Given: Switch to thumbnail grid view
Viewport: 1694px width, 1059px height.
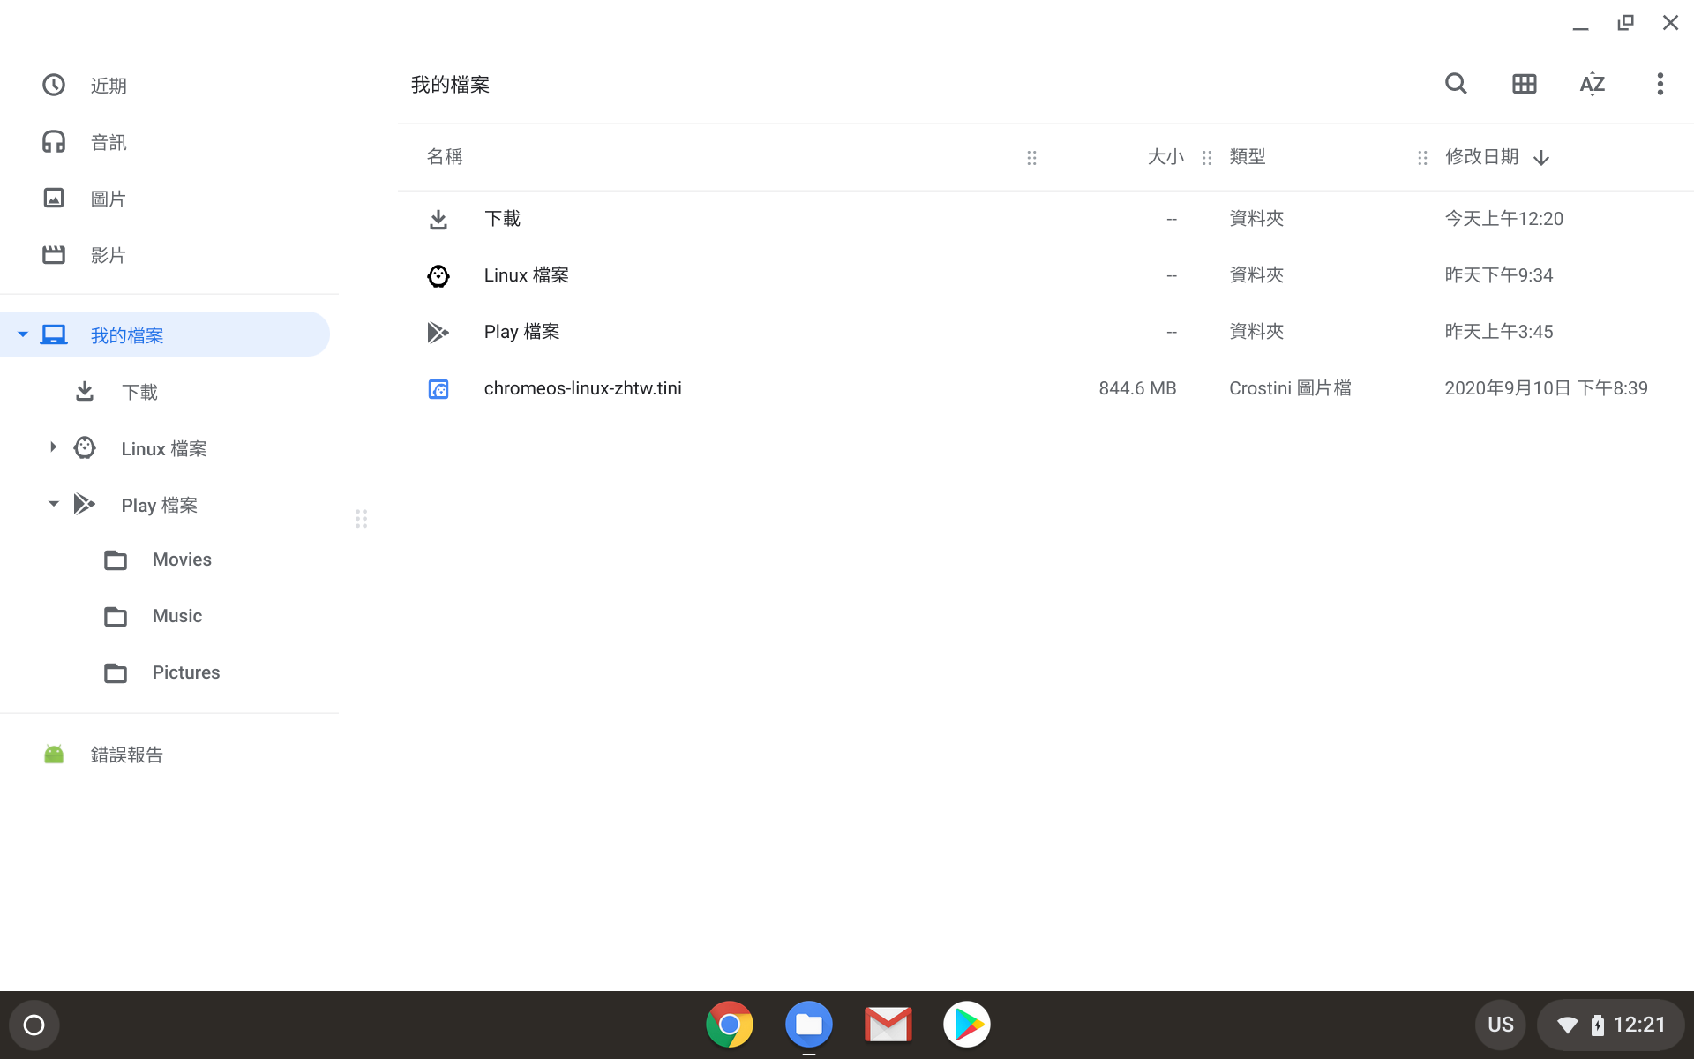Looking at the screenshot, I should tap(1524, 84).
